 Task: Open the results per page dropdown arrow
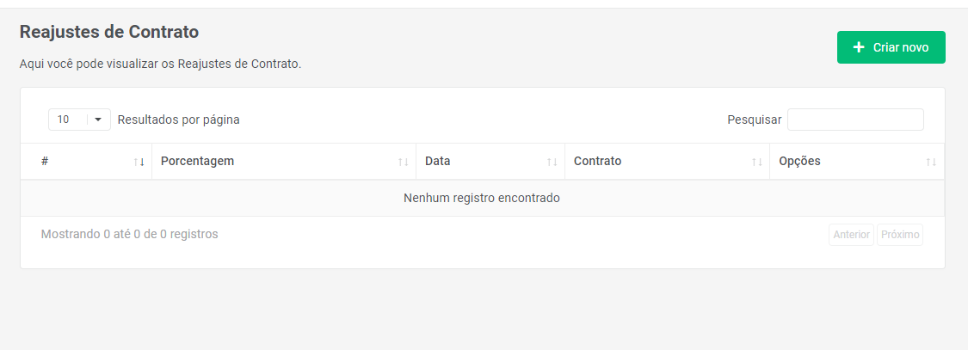click(x=98, y=120)
